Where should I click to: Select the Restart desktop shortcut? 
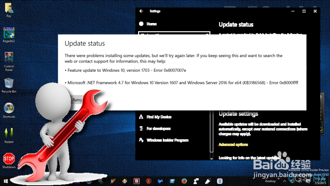[9, 136]
